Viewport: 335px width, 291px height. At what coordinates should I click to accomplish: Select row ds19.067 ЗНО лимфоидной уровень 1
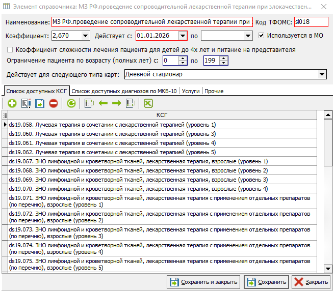tap(162, 161)
